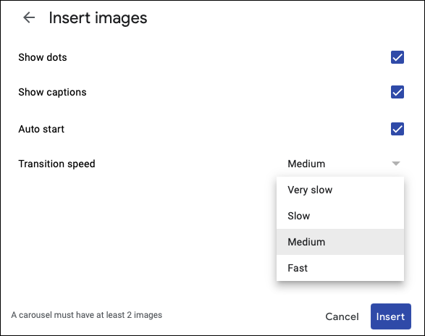Screen dimensions: 425x336
Task: Click the Insert images dialog title
Action: pyautogui.click(x=98, y=18)
